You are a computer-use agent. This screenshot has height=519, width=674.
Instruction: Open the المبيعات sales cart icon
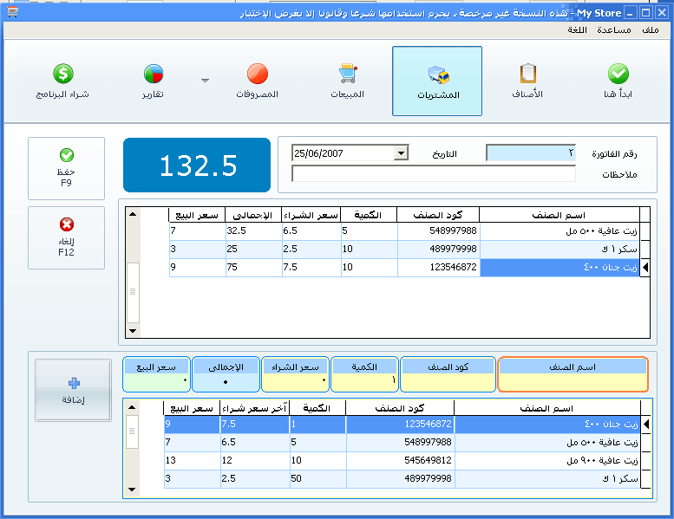(348, 74)
